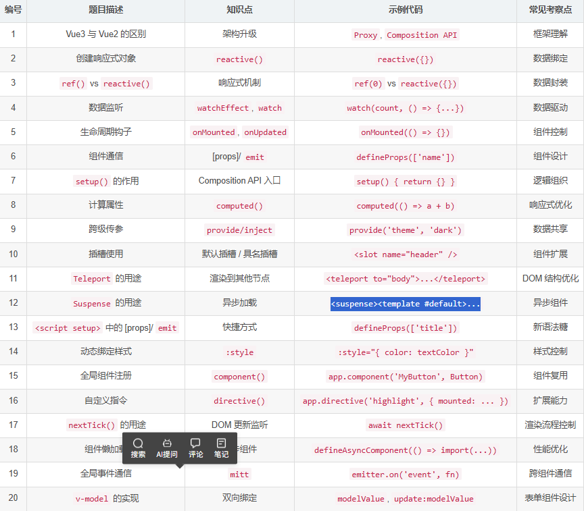Click the 常见考察点 column header
584x511 pixels.
coord(550,9)
